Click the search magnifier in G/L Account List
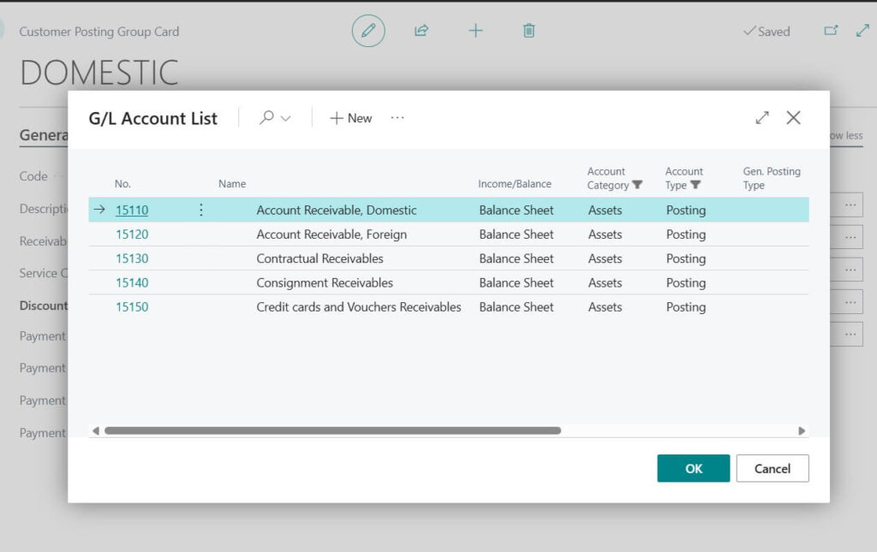Viewport: 877px width, 552px height. tap(267, 117)
